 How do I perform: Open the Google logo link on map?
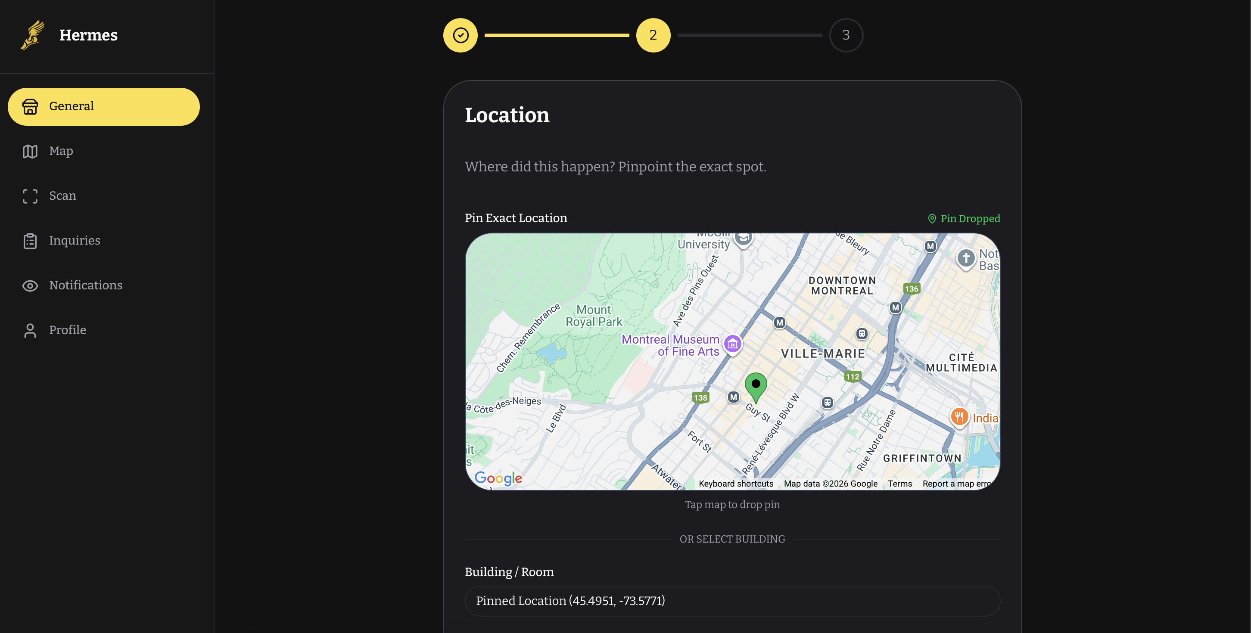[x=498, y=478]
